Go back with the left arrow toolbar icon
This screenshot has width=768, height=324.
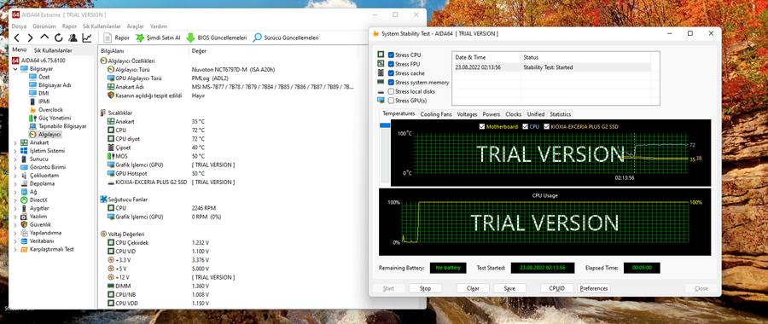coord(16,38)
